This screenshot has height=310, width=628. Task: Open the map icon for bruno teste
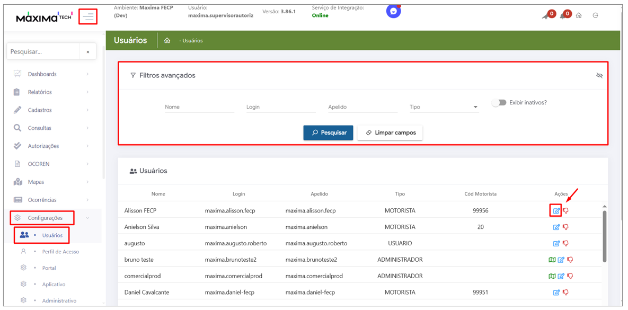click(552, 260)
